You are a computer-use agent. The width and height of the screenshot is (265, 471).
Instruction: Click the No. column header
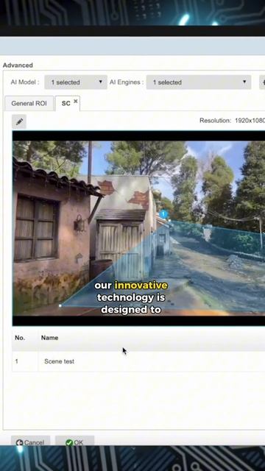20,338
